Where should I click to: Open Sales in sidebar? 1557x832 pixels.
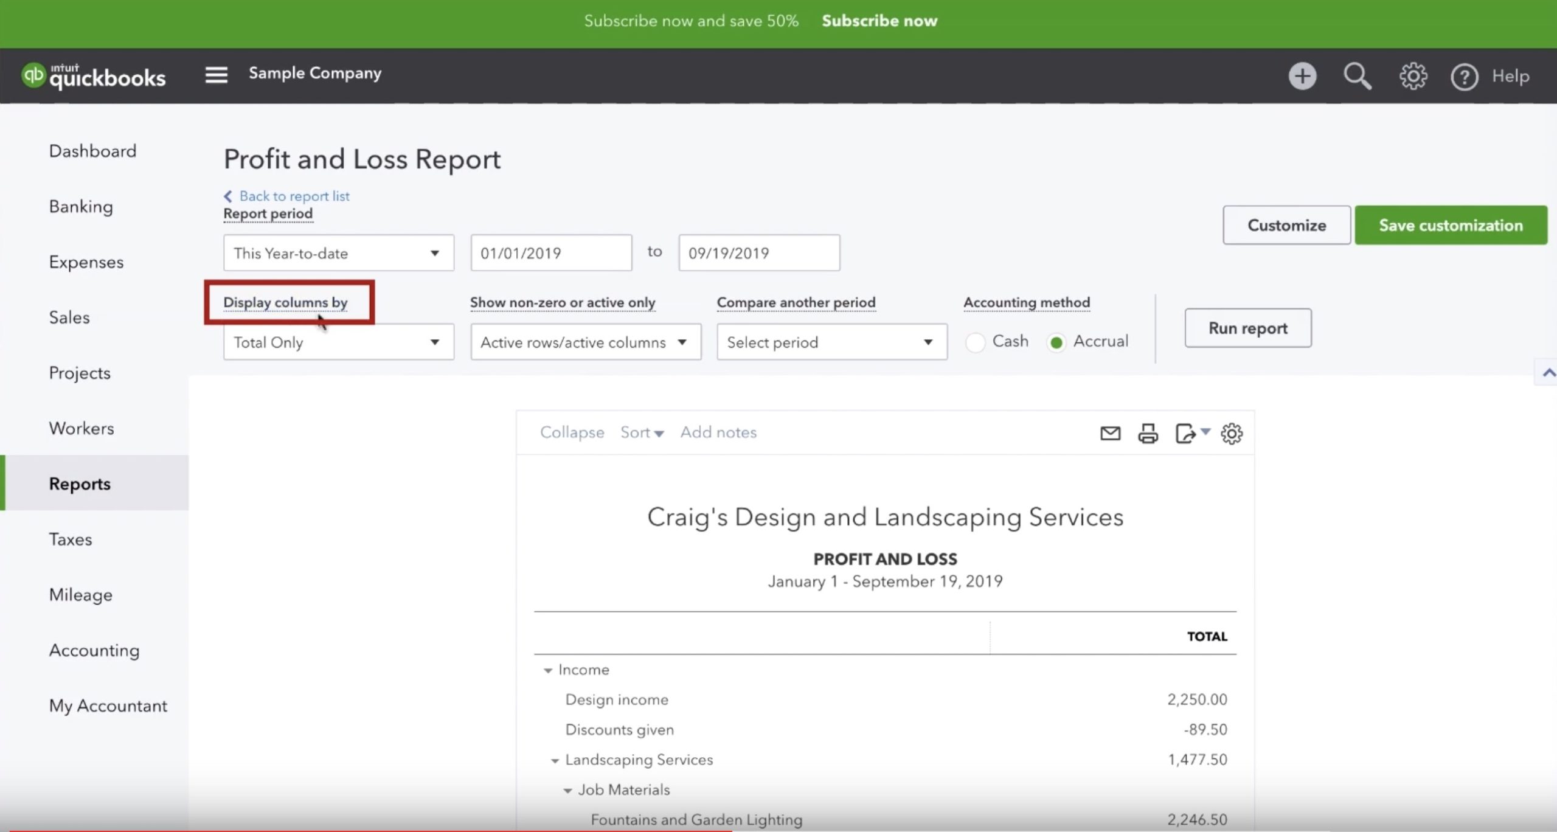69,317
